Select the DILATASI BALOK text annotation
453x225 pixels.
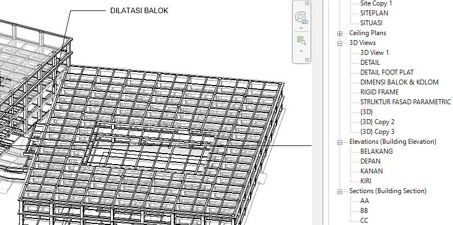[139, 10]
